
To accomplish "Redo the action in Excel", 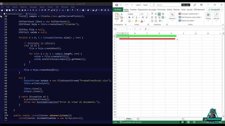I will pos(127,5).
